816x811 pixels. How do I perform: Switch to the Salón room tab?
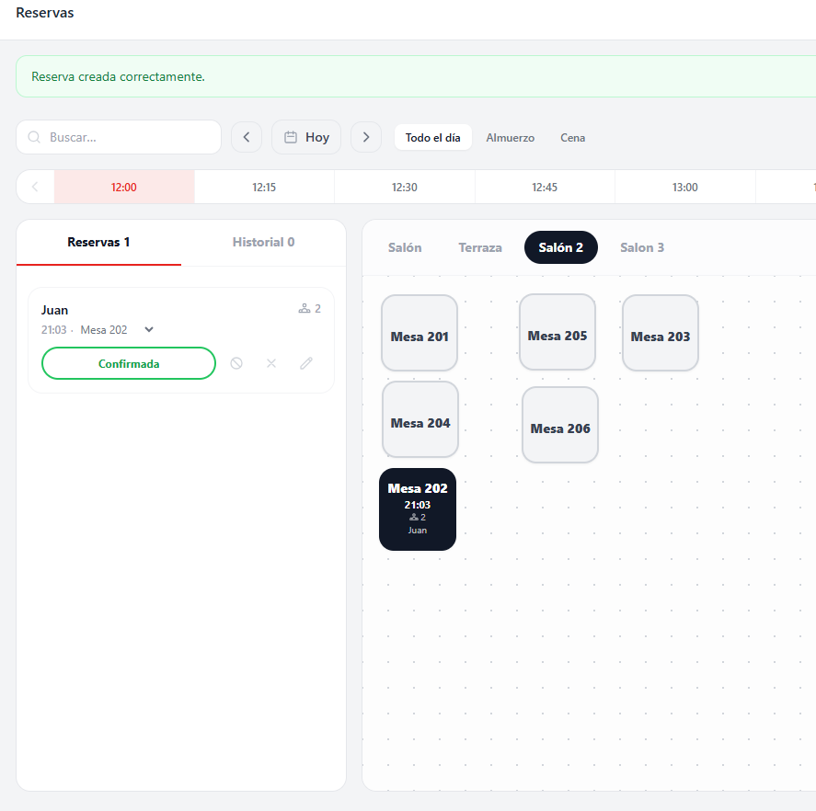pos(405,247)
